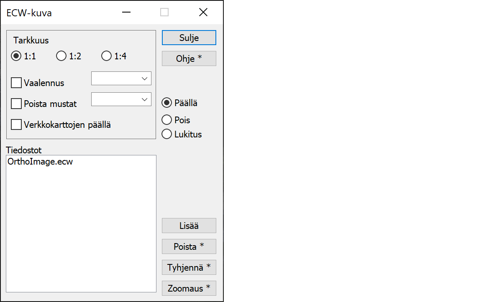Tick the Poista mustat checkbox
Screen dimensions: 502x302
click(16, 103)
